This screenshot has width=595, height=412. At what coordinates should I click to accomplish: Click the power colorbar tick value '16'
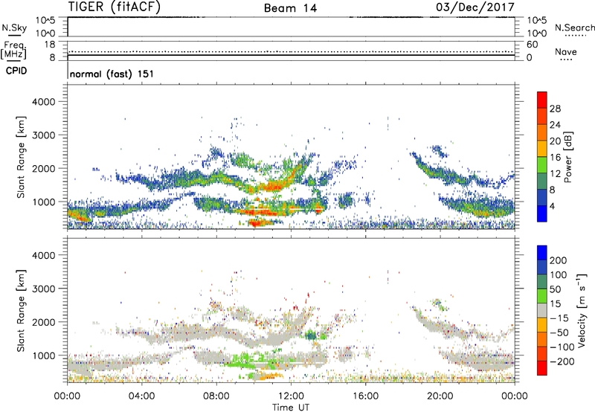pos(555,158)
